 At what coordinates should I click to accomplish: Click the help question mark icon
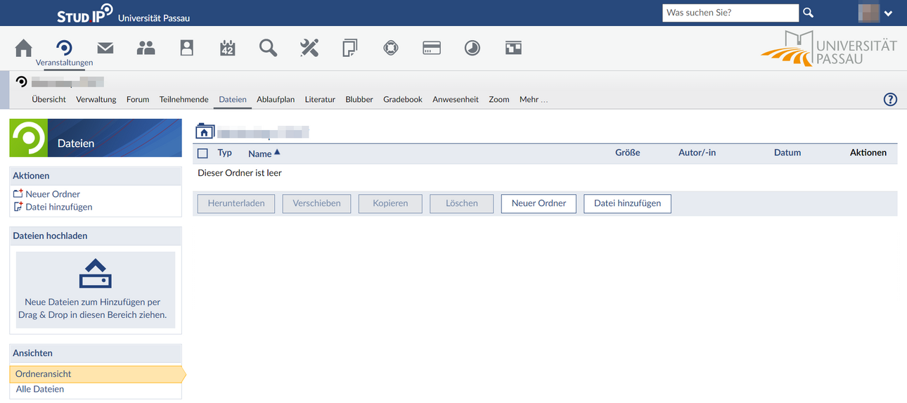point(890,99)
